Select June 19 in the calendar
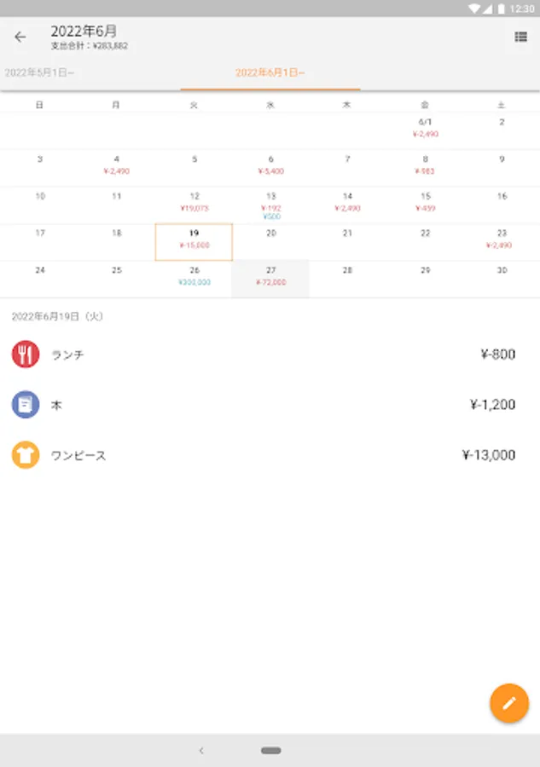 (194, 242)
